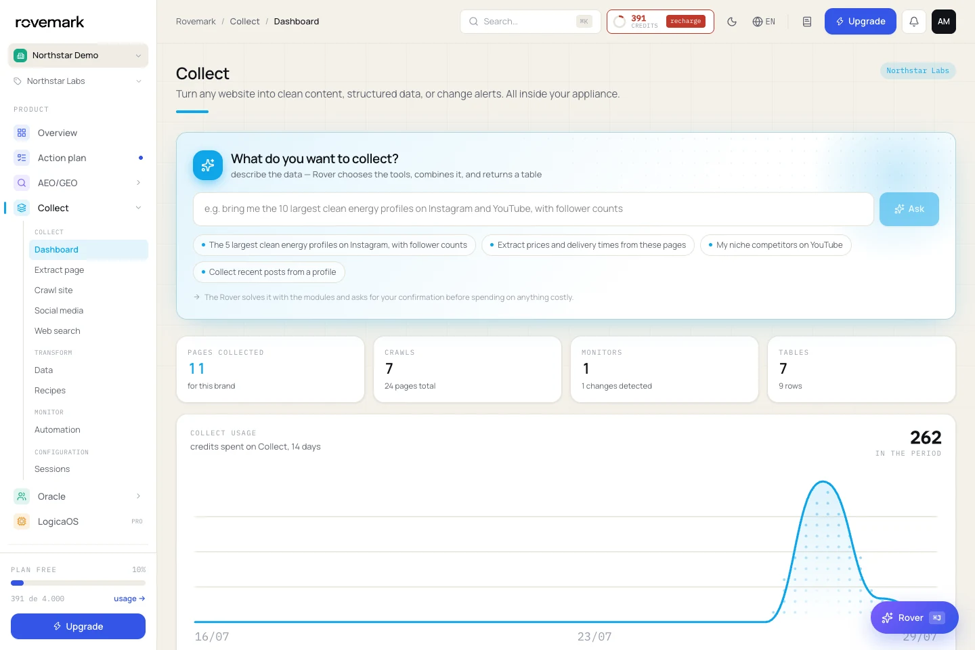Screen dimensions: 975x650
Task: Open the AM user avatar menu
Action: (x=944, y=22)
